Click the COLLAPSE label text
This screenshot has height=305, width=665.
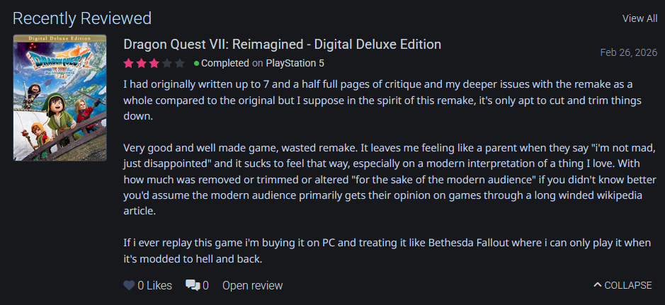(627, 285)
